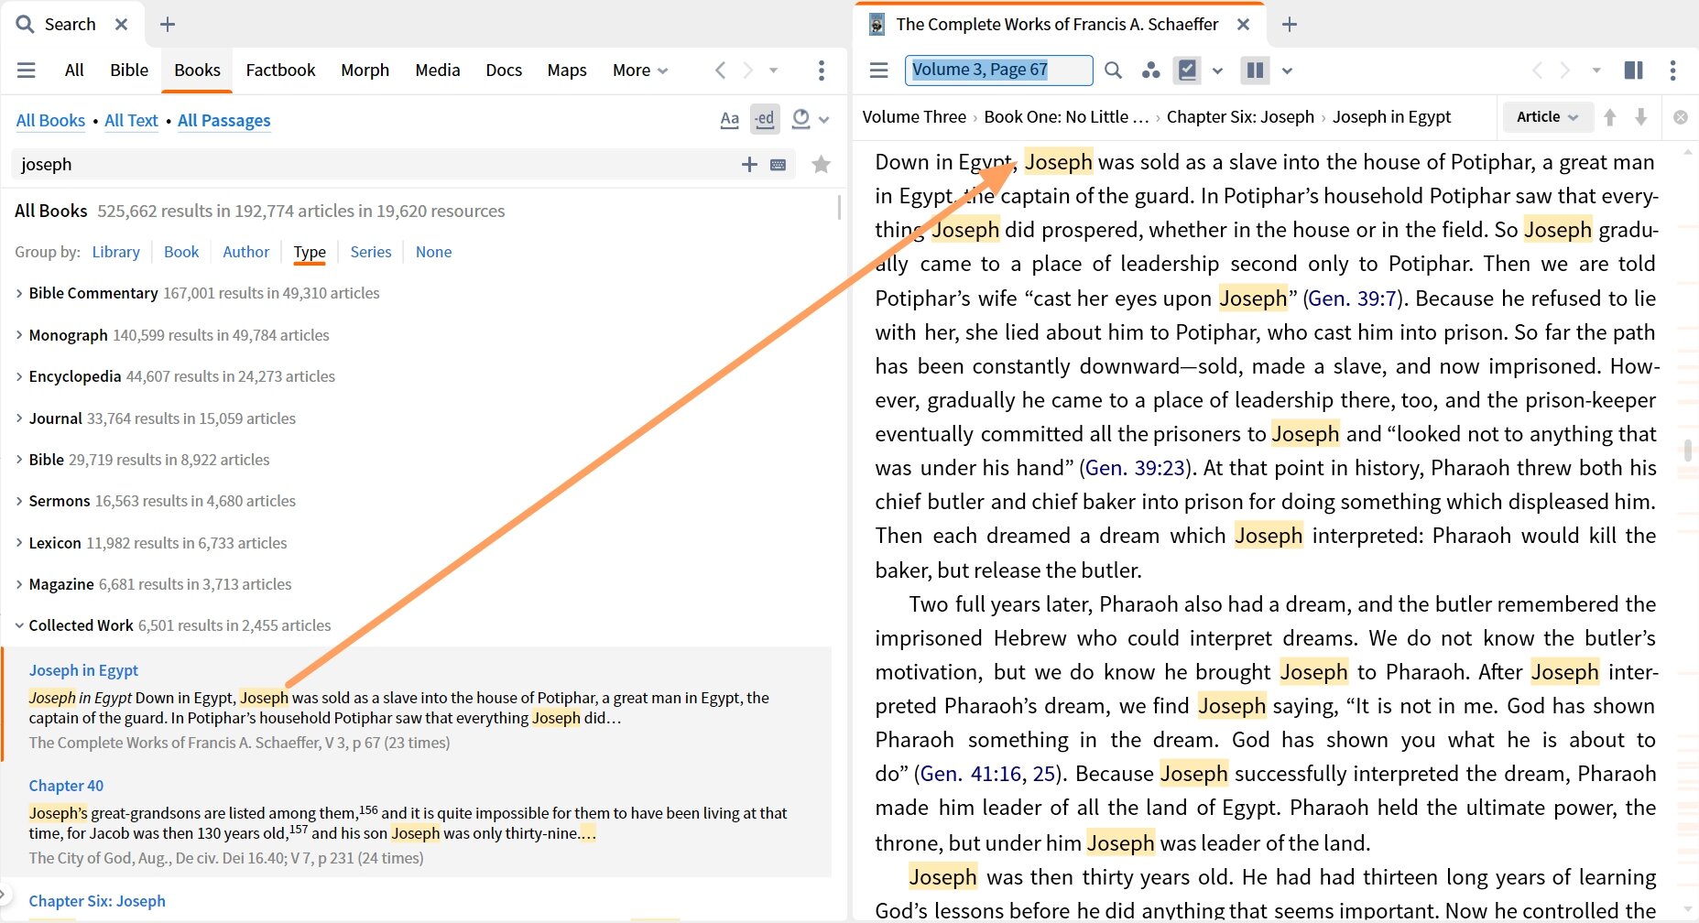Expand the Encyclopedia results group

(x=19, y=376)
